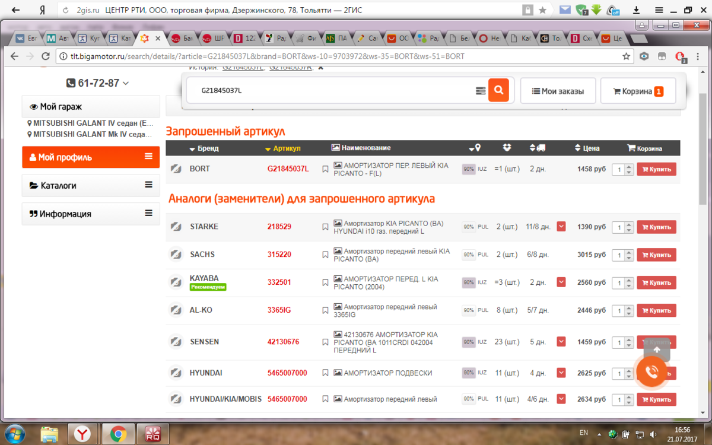Click the mail icon in Yandex browser toolbar
Viewport: 712px width, 445px height.
pyautogui.click(x=565, y=10)
